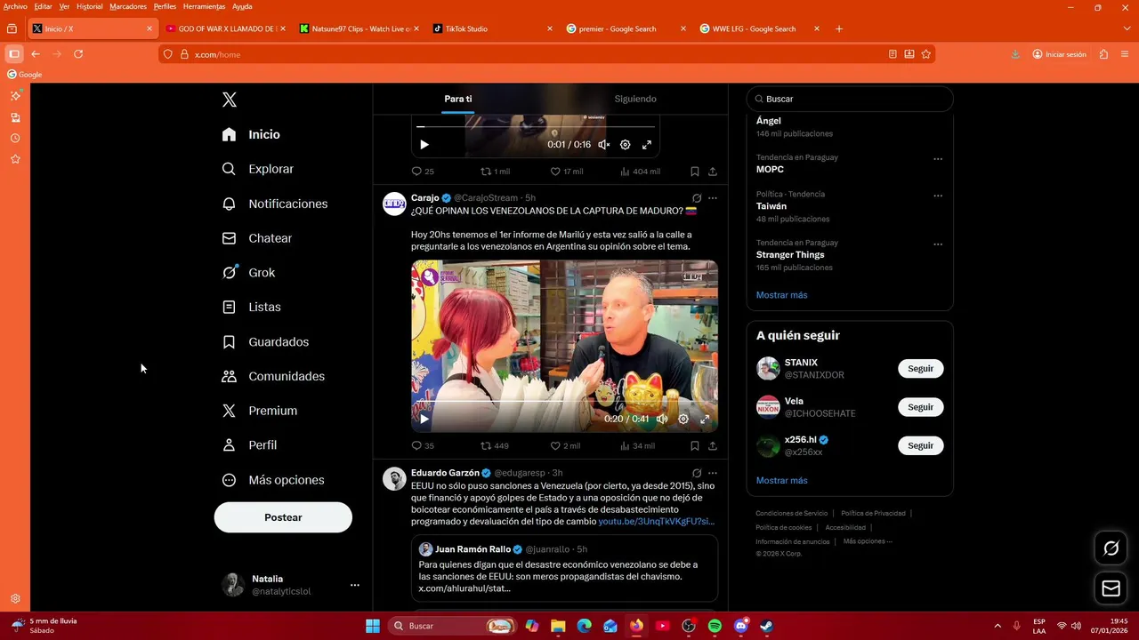Seek on Carajo video progress bar

point(564,401)
